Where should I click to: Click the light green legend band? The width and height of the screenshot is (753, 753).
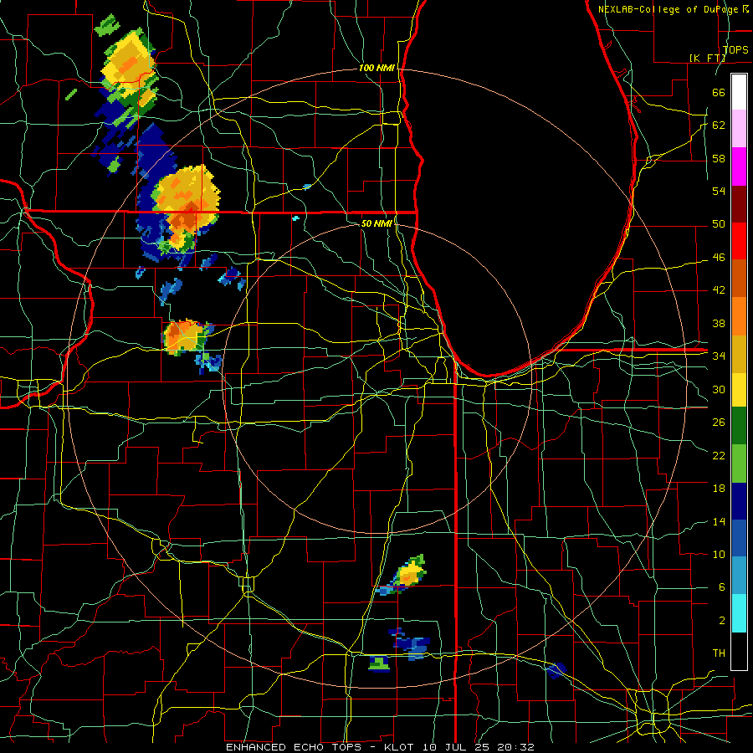point(739,464)
